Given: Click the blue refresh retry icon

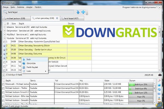Looking at the screenshot, I should click(x=159, y=89).
